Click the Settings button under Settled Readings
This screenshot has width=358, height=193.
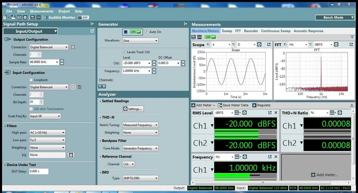pyautogui.click(x=133, y=109)
